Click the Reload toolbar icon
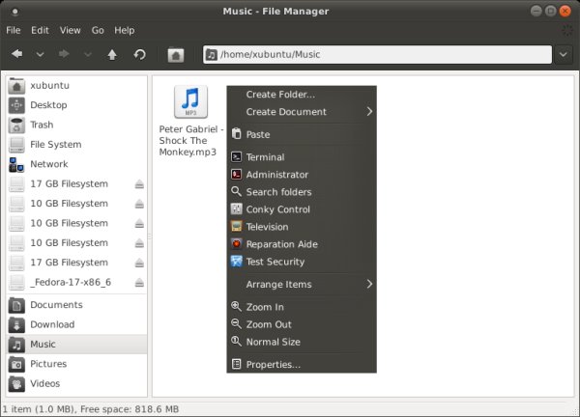Screen dimensions: 580x417 pos(140,55)
